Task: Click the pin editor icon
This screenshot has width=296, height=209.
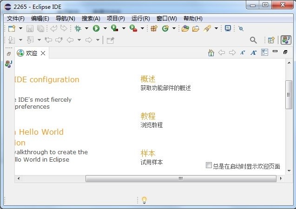Action: pyautogui.click(x=241, y=29)
